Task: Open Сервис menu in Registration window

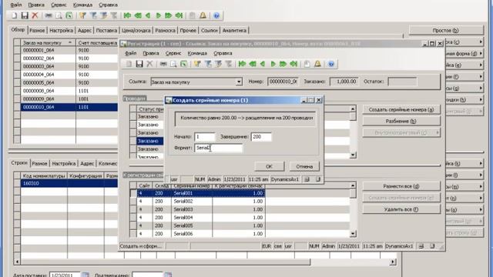Action: [x=173, y=53]
